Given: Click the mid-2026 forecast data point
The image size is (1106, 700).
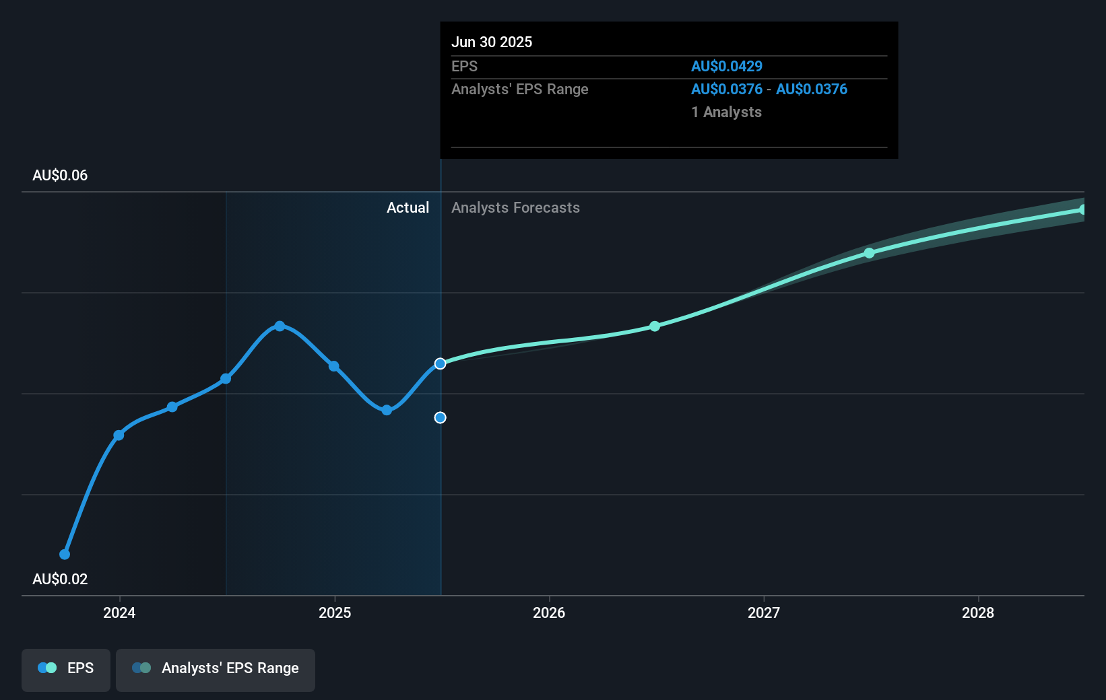Looking at the screenshot, I should tap(653, 326).
